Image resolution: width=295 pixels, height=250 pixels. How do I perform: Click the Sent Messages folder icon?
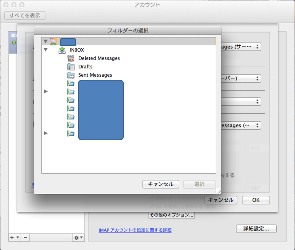71,75
